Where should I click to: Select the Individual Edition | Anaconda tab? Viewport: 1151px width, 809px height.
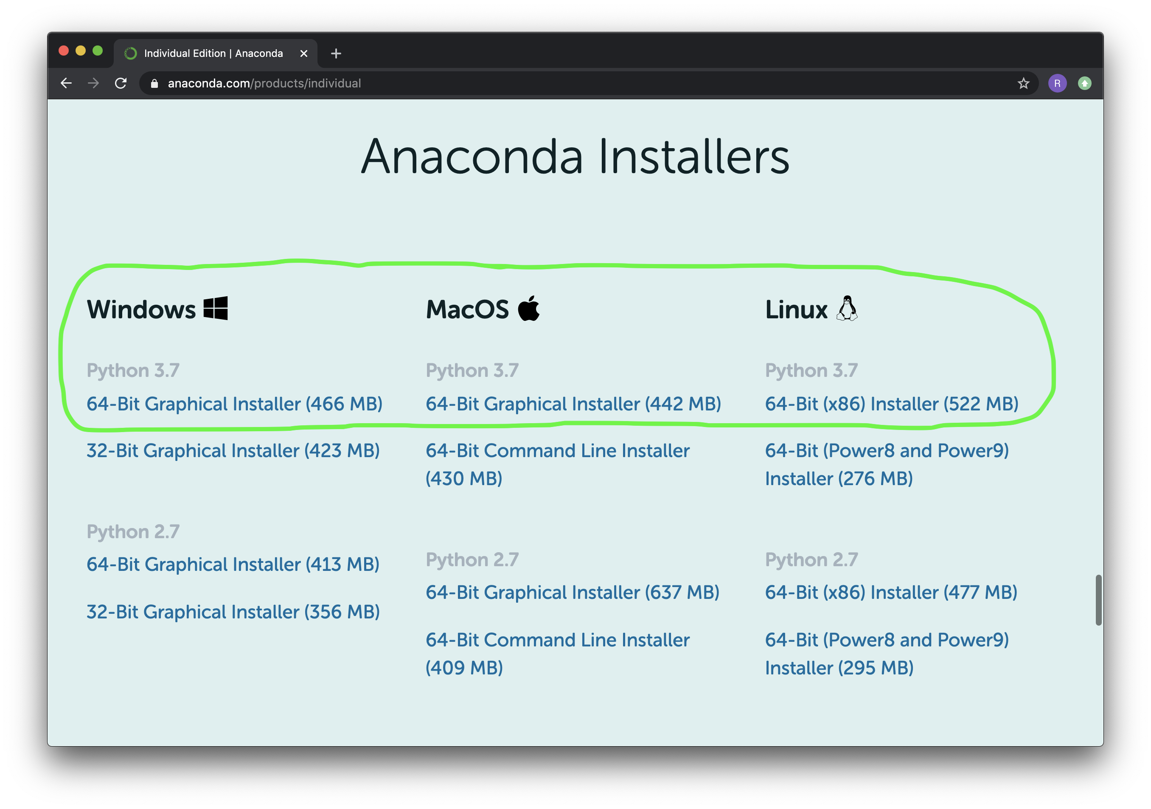pyautogui.click(x=216, y=53)
